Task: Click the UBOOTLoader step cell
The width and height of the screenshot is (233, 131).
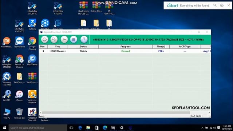Action: point(58,51)
